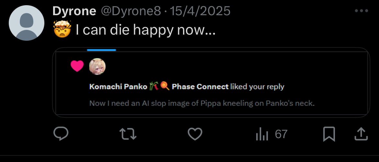Click the exploding head emoji
Screen dimensions: 379x162
tap(62, 30)
